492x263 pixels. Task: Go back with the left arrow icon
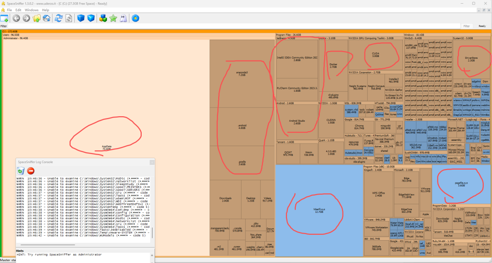point(16,18)
